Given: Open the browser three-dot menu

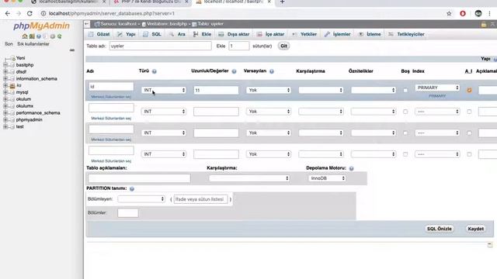Looking at the screenshot, I should [490, 14].
